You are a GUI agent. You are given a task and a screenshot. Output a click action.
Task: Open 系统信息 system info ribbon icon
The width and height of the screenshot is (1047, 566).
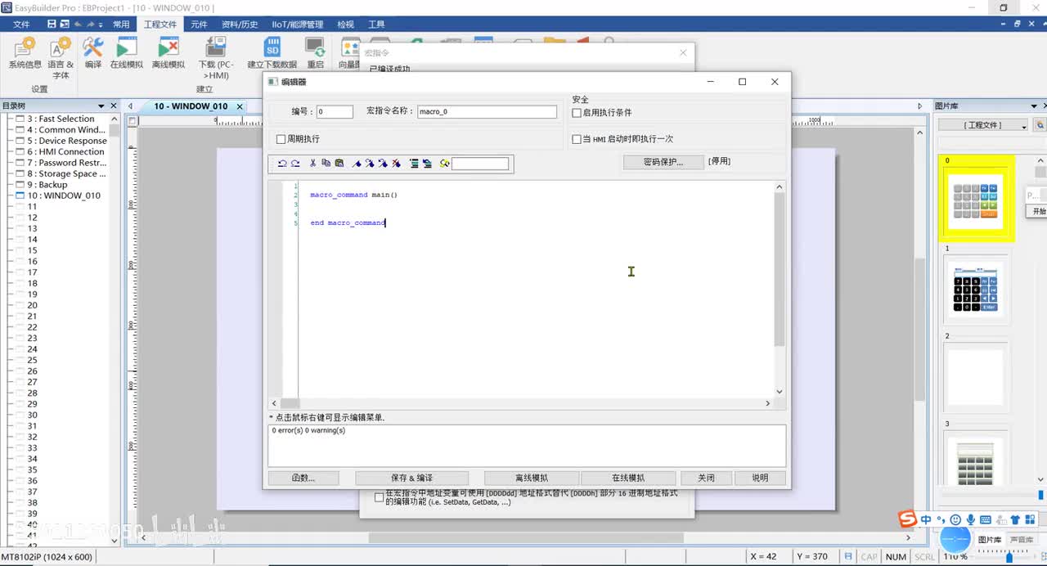tap(25, 53)
